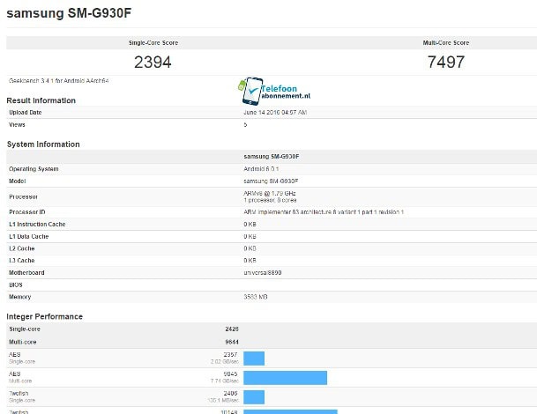The image size is (537, 414).
Task: Select the 3533 MB memory value
Action: [256, 297]
